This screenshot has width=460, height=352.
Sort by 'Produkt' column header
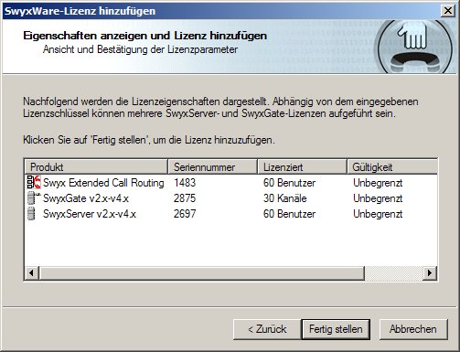click(96, 167)
